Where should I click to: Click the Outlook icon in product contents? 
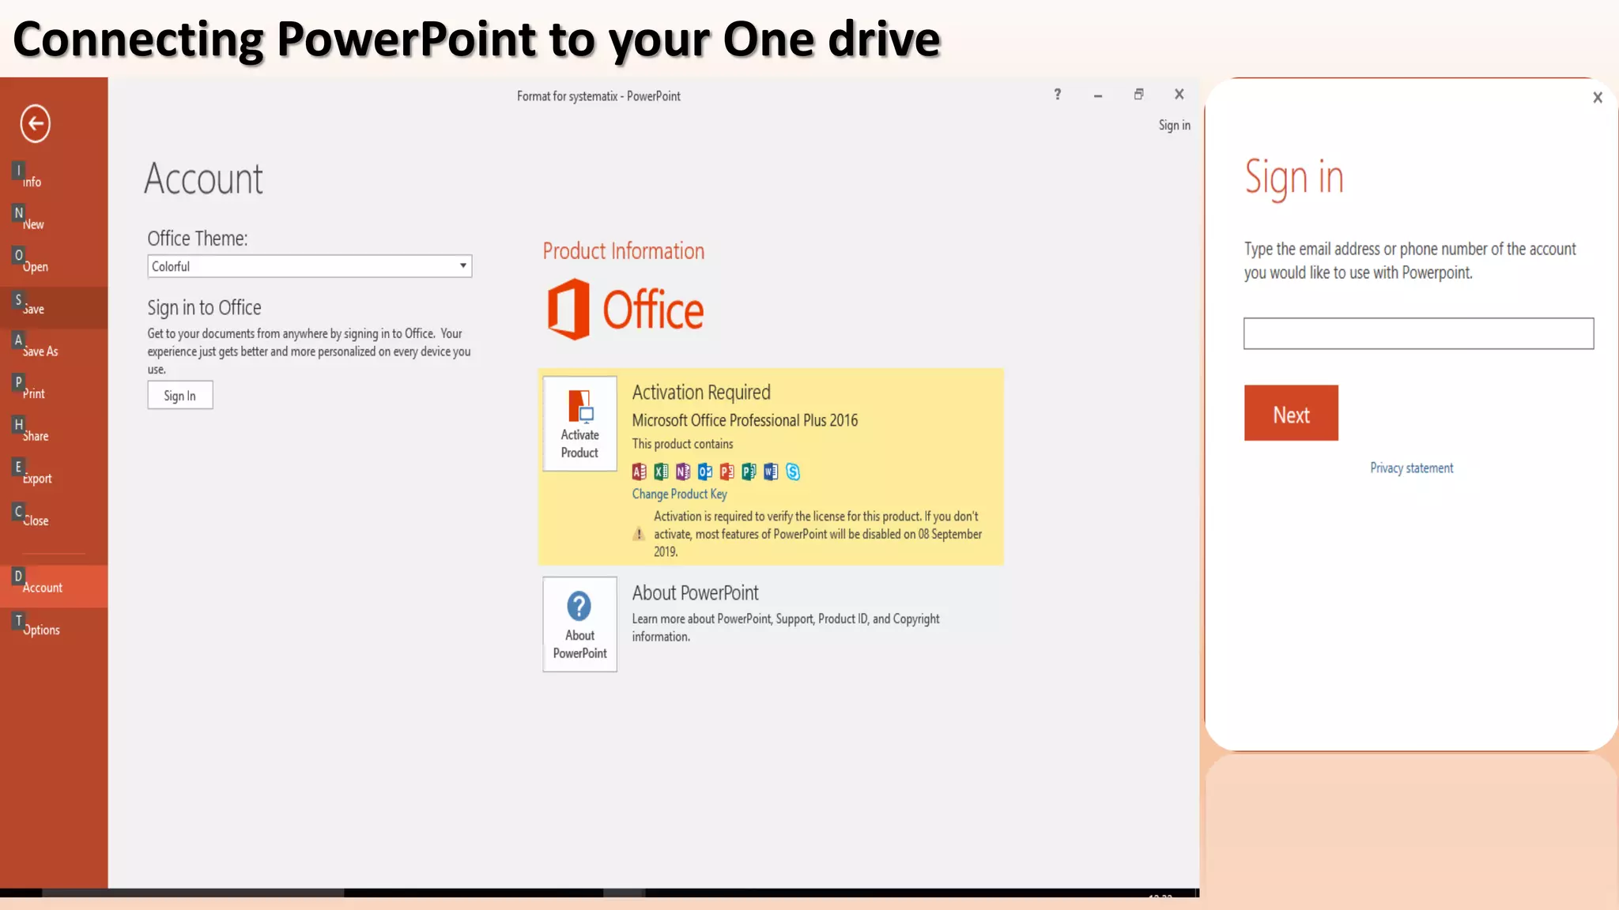(x=705, y=472)
